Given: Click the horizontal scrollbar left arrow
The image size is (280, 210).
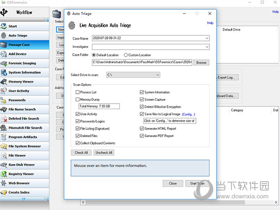Looking at the screenshot, I should click(83, 203).
